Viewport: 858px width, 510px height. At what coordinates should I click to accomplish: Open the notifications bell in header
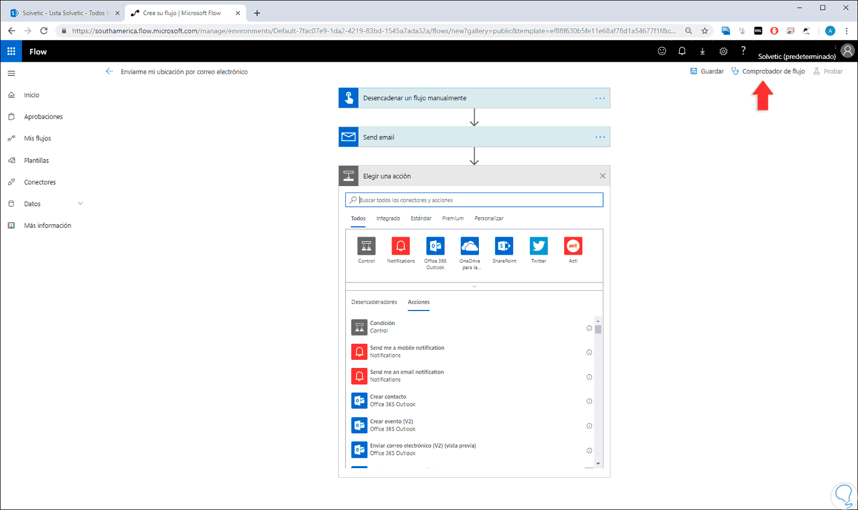682,51
